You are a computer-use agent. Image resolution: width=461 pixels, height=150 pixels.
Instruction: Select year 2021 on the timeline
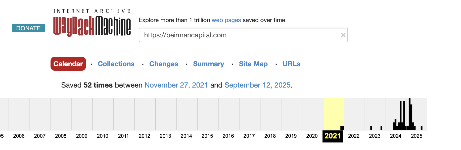(333, 136)
